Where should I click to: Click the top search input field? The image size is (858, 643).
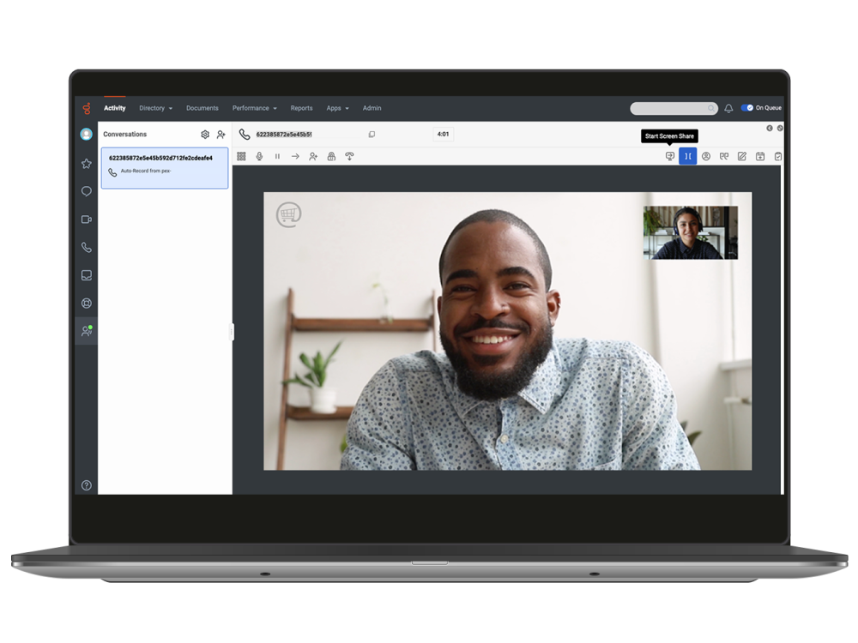[x=669, y=109]
